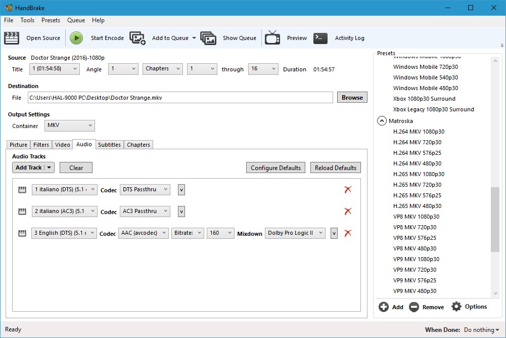Open the Container MKV dropdown
The image size is (506, 338).
point(69,125)
